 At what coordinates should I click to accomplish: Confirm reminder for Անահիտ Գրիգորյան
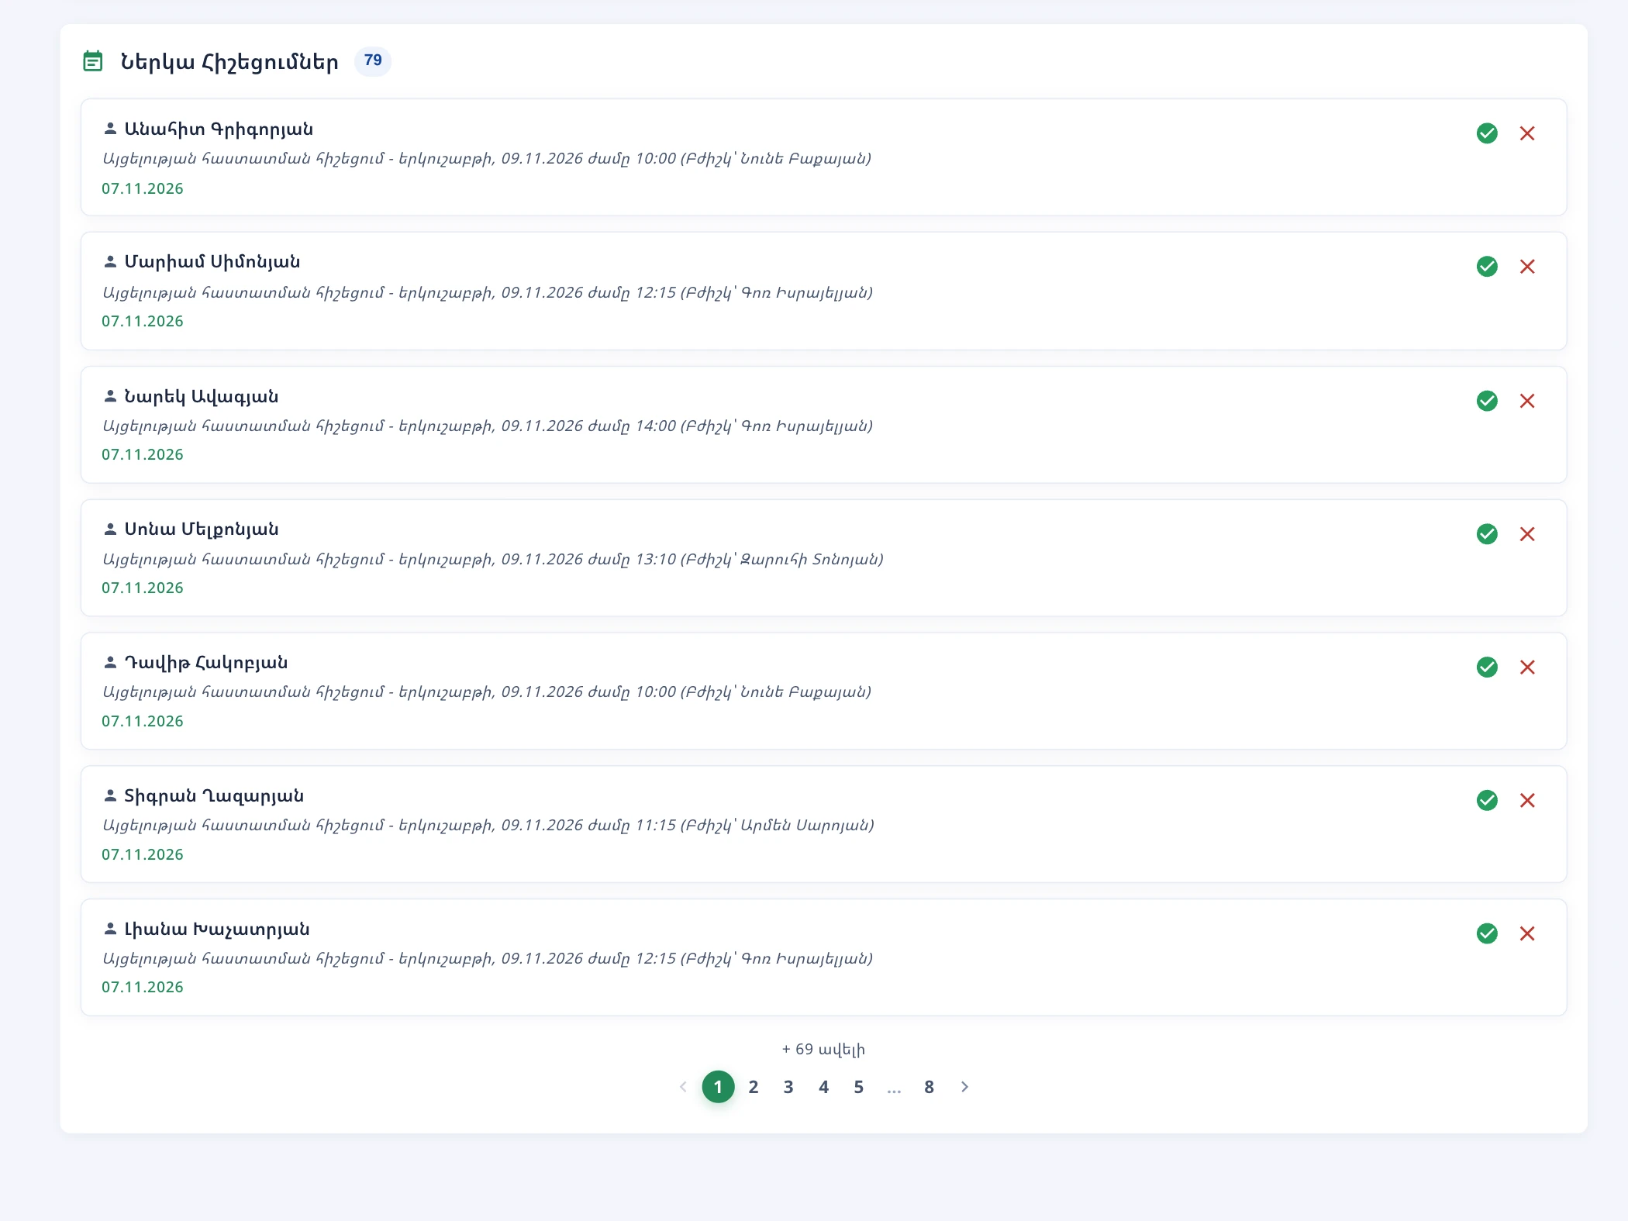(x=1486, y=133)
